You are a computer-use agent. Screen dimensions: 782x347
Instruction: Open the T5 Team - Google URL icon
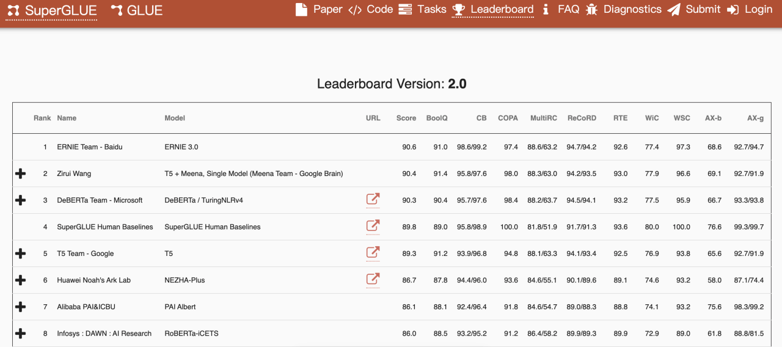click(373, 252)
